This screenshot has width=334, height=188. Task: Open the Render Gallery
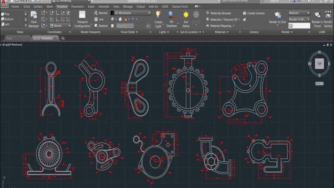pos(328,19)
